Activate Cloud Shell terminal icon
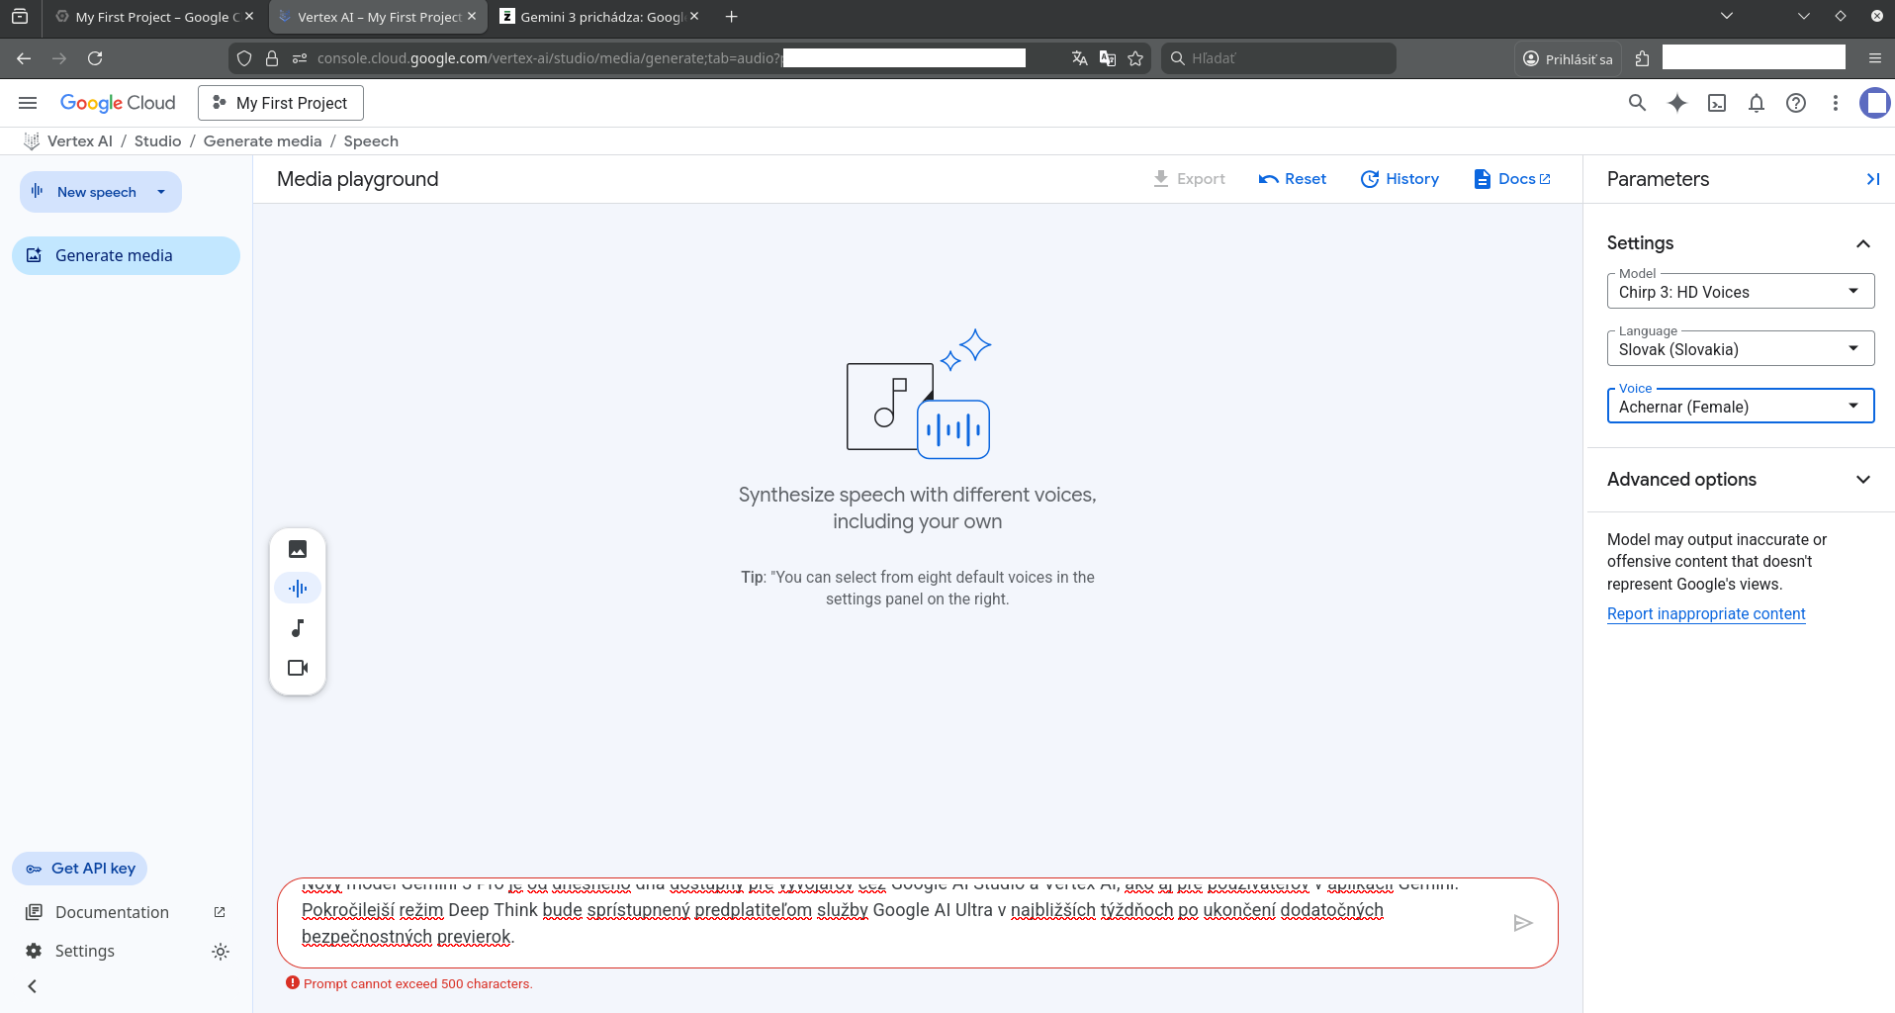Screen dimensions: 1895x1013 (x=1717, y=103)
